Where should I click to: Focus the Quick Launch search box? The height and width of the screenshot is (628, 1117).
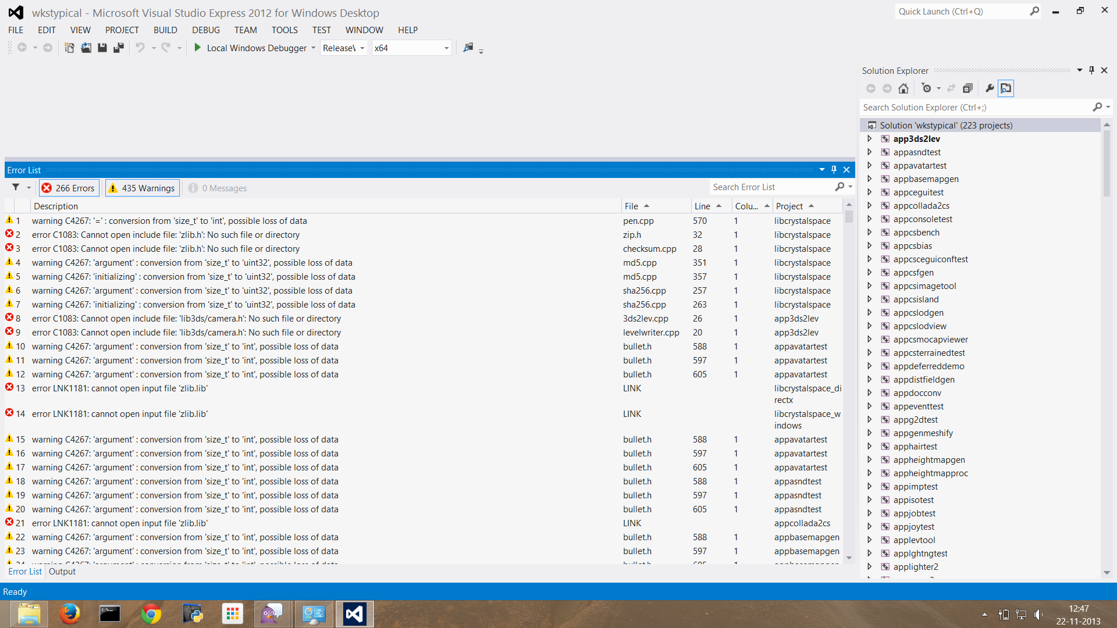(962, 11)
